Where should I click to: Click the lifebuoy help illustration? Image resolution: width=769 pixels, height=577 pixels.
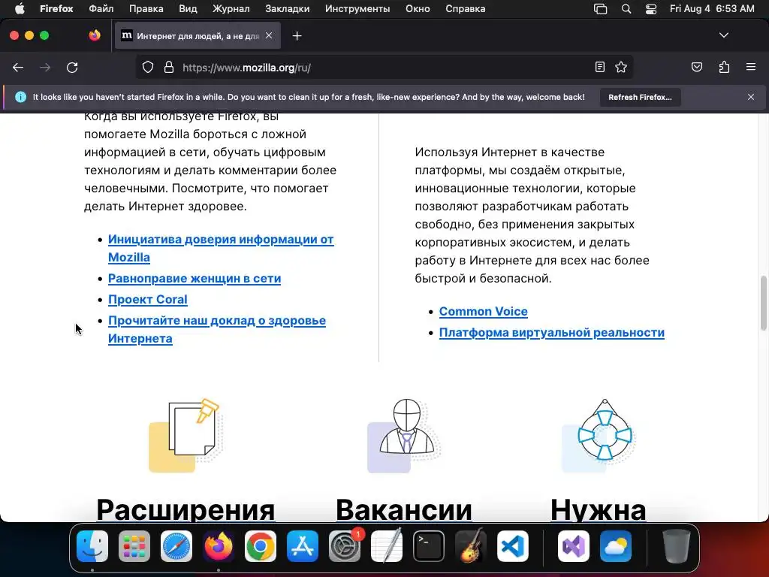[x=599, y=436]
